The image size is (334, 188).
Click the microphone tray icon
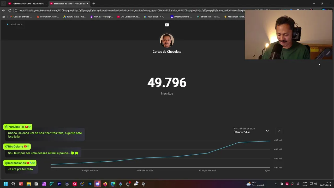(x=298, y=184)
